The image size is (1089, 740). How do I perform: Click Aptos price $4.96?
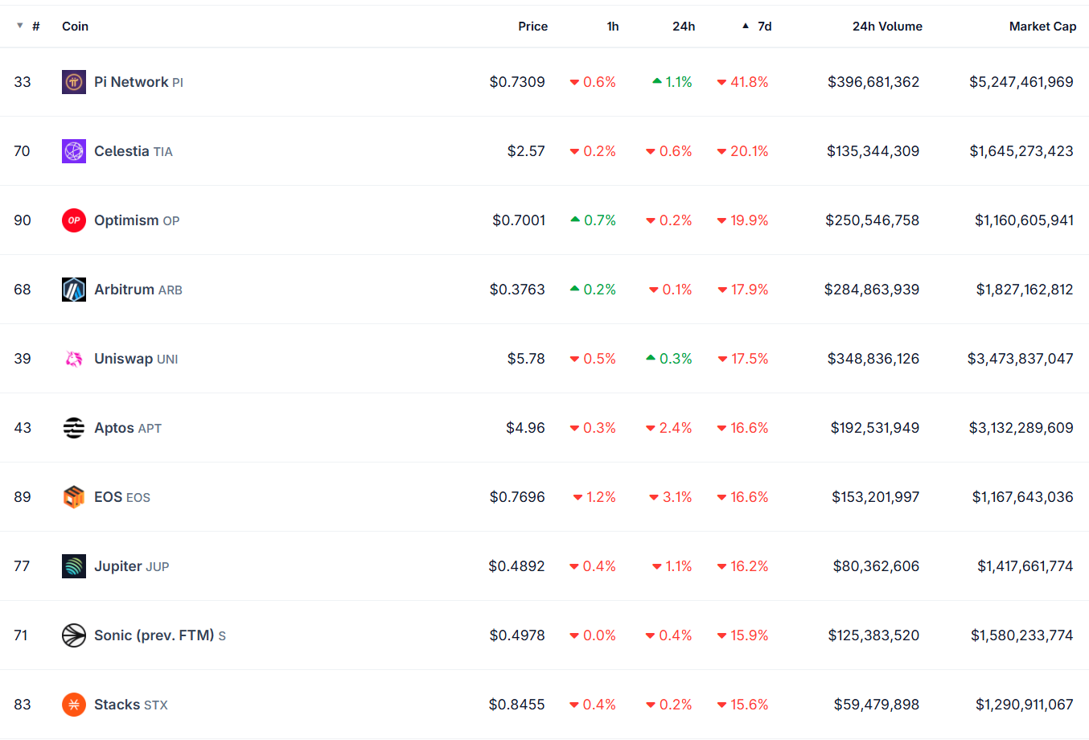525,428
